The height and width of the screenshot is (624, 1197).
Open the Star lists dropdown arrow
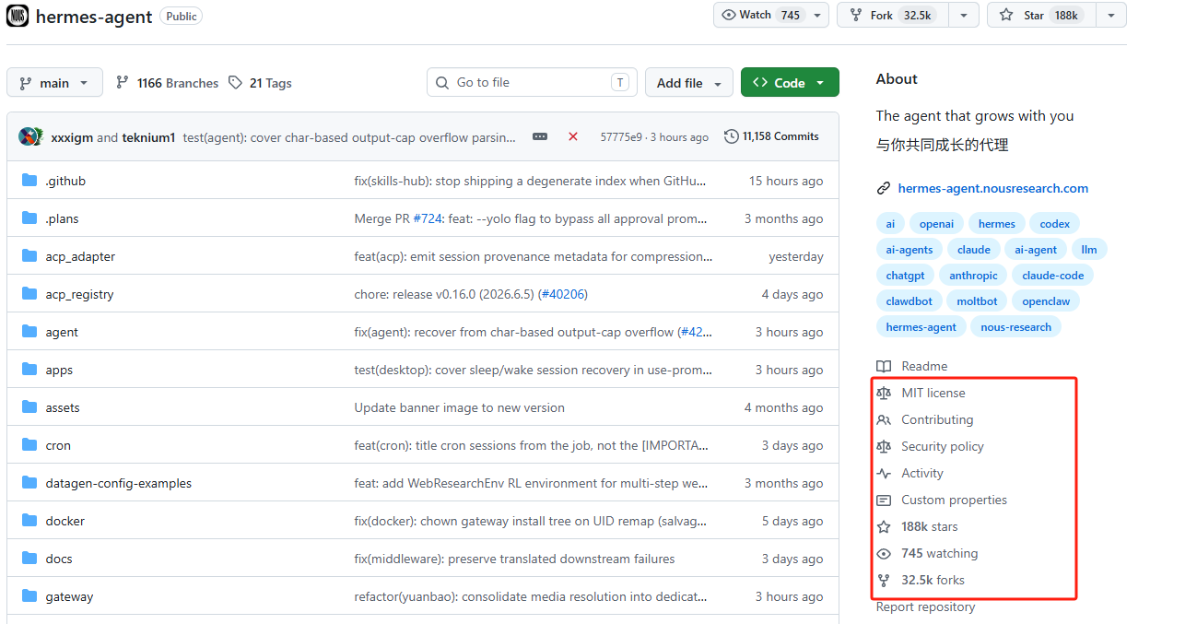pos(1111,15)
